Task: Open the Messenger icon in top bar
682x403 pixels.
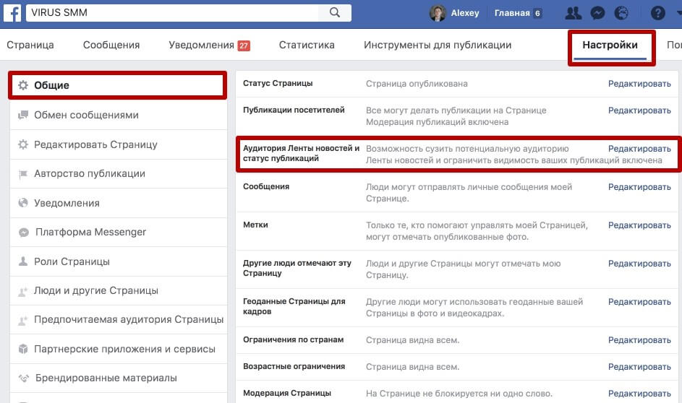Action: tap(597, 13)
